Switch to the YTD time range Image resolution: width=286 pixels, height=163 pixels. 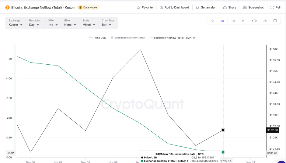(x=254, y=21)
